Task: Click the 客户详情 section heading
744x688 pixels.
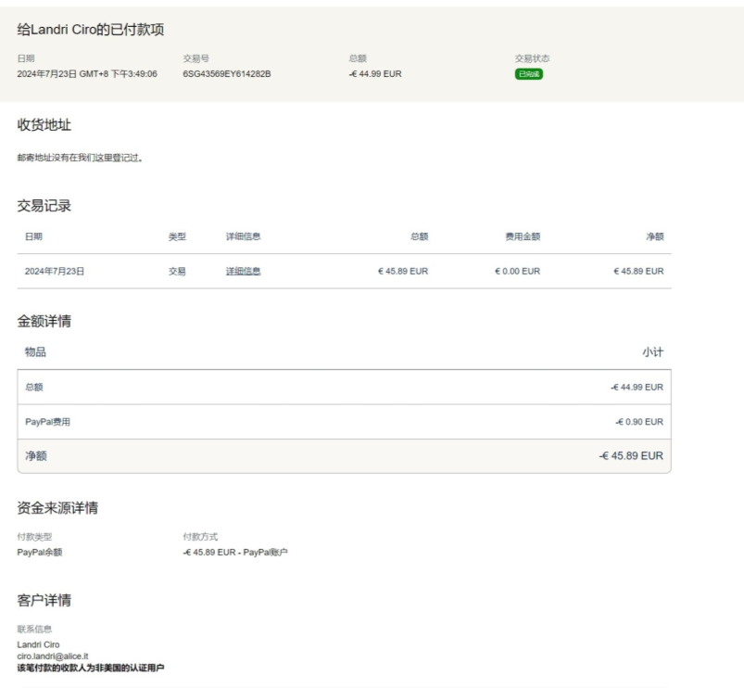Action: tap(44, 600)
